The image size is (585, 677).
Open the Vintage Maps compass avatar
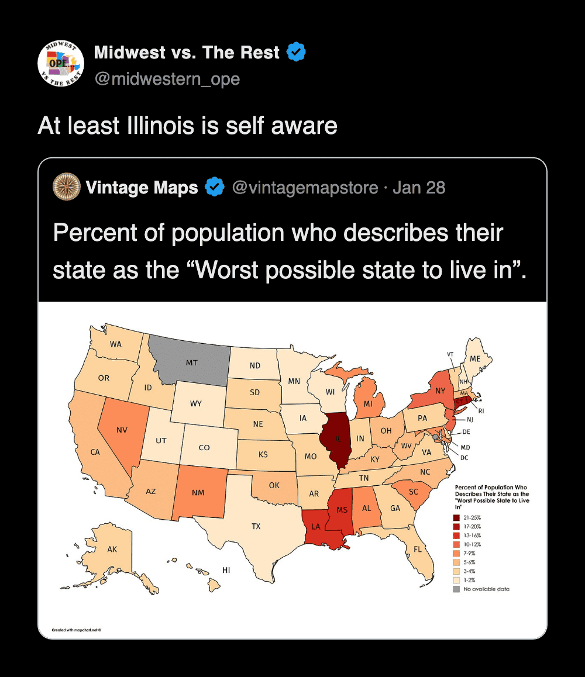tap(66, 187)
